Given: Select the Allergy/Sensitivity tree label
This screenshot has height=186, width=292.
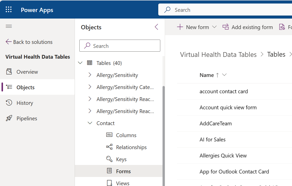Looking at the screenshot, I should pos(117,75).
